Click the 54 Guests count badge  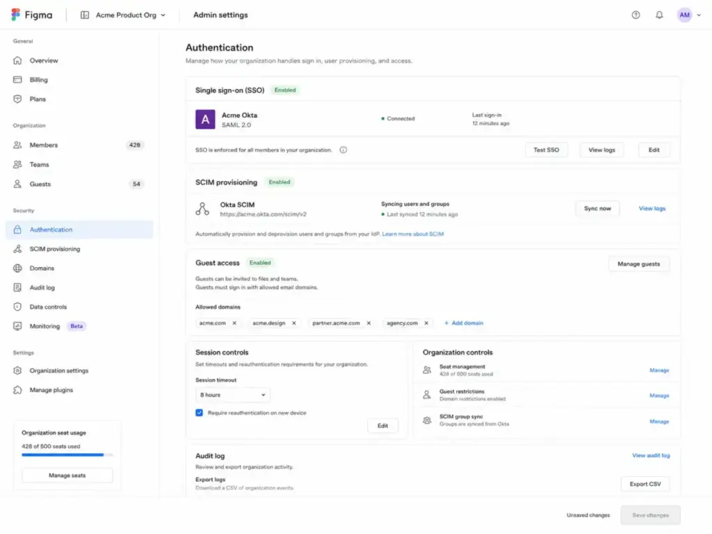136,184
